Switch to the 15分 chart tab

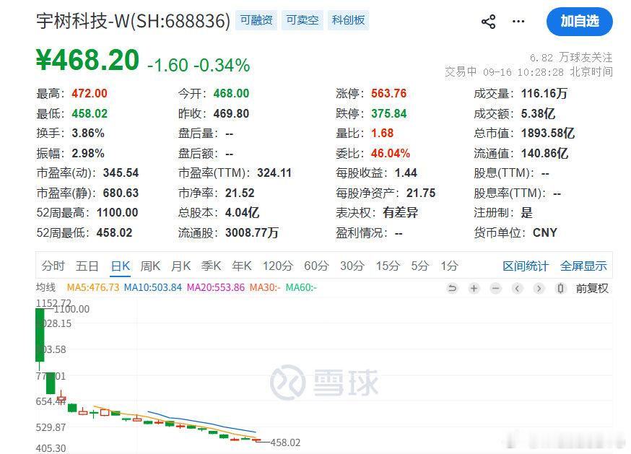(x=388, y=266)
